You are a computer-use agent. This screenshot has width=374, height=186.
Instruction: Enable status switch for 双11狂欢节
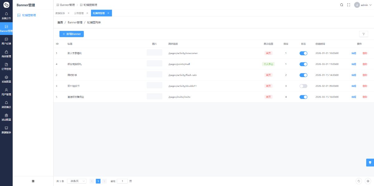click(303, 86)
